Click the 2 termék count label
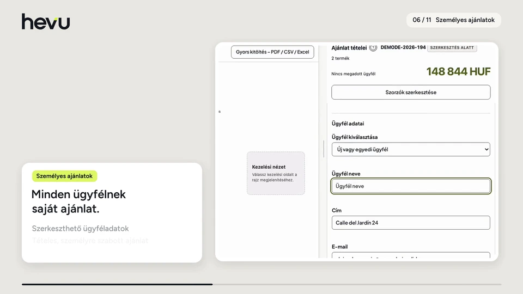Screen dimensions: 523x294 click(340, 58)
